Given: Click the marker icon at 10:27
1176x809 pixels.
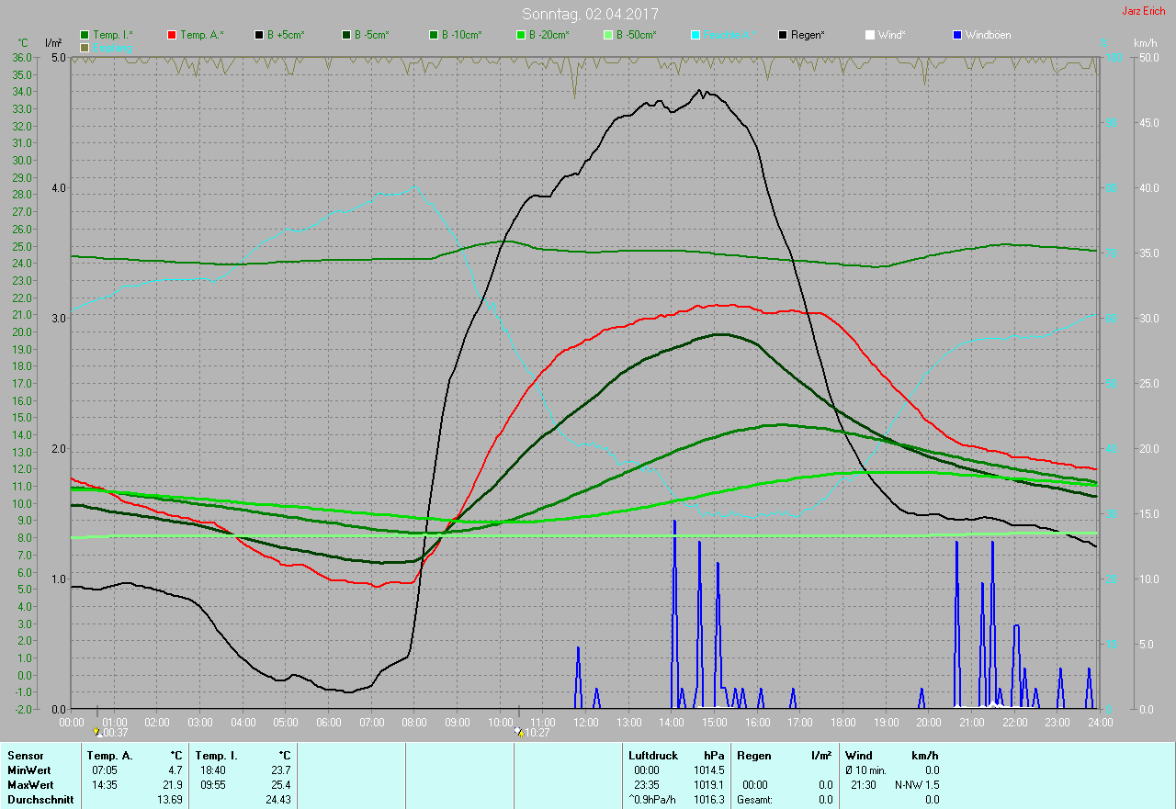Looking at the screenshot, I should [519, 732].
